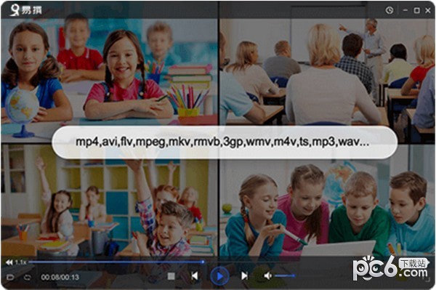The image size is (436, 290).
Task: Toggle the loop repeat icon
Action: (x=28, y=277)
